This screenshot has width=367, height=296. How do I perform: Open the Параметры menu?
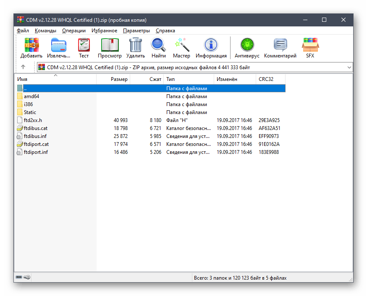(x=136, y=31)
